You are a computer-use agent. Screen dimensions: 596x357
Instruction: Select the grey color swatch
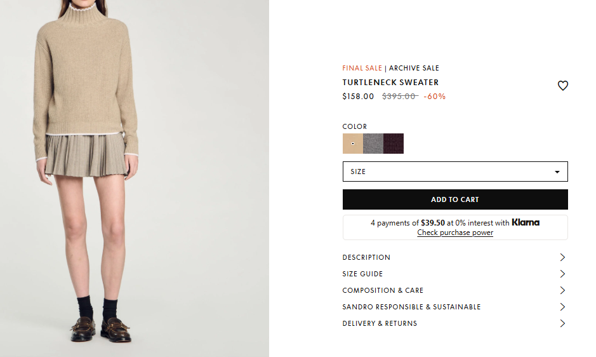(373, 144)
